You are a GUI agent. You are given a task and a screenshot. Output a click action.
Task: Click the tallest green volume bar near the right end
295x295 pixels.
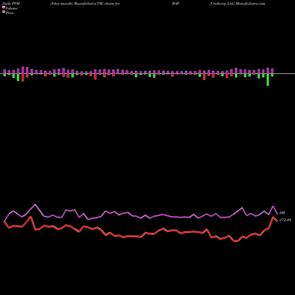click(x=268, y=80)
